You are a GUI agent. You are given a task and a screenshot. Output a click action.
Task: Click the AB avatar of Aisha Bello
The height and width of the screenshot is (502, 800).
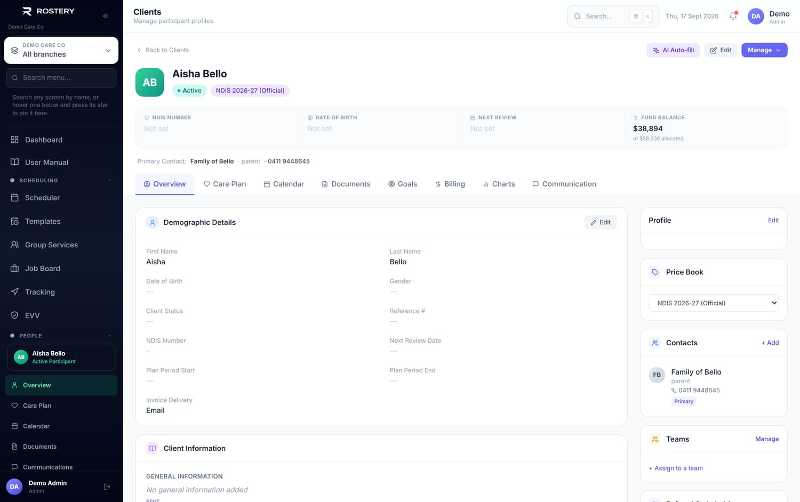coord(150,83)
